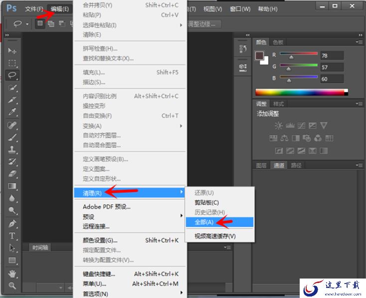Image resolution: width=366 pixels, height=298 pixels.
Task: Open the Help (帮助) menu
Action: click(268, 9)
